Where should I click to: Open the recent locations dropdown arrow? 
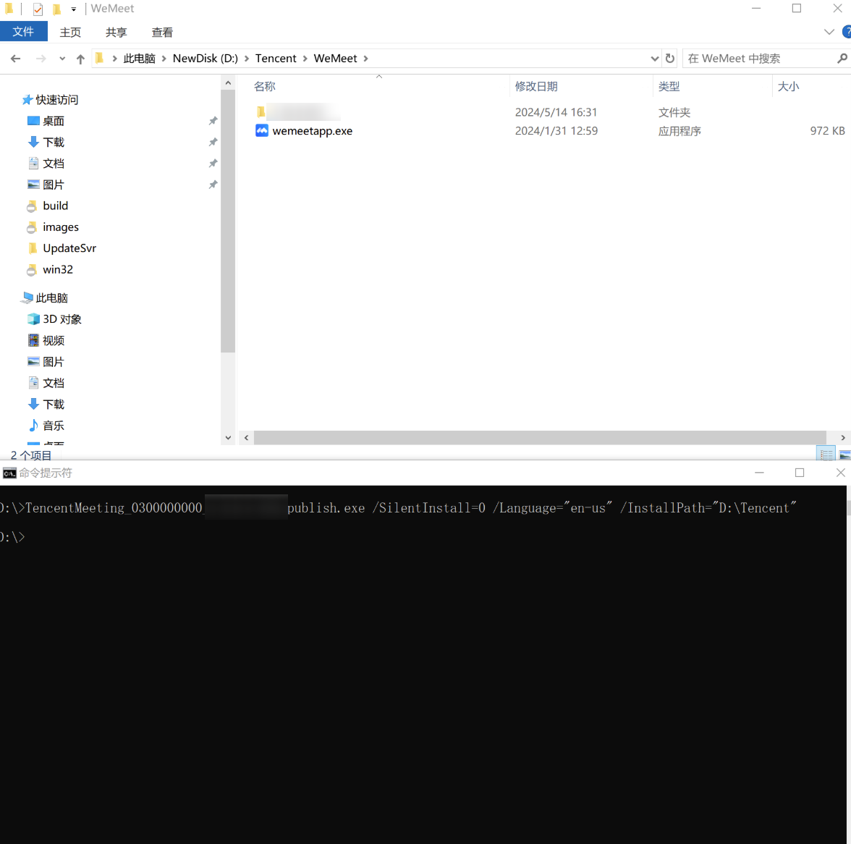point(62,59)
